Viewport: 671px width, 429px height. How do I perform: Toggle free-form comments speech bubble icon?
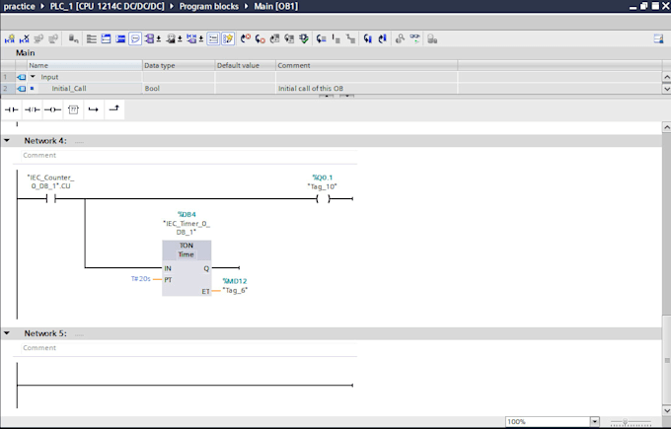135,39
